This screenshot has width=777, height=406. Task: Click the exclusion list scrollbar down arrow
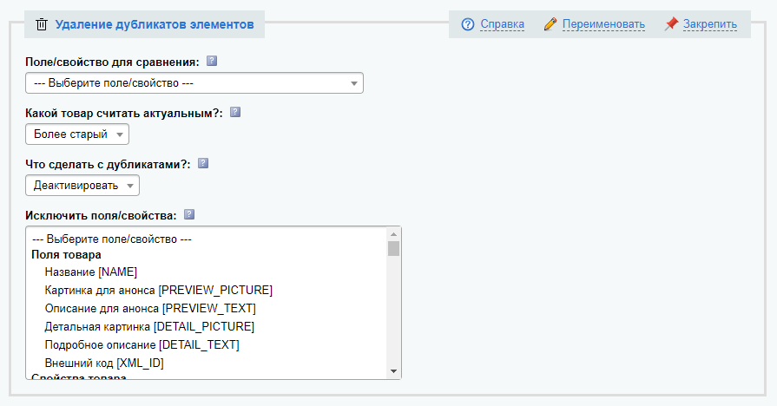click(394, 371)
